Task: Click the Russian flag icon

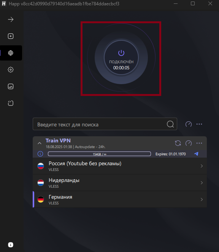Action: [x=41, y=166]
